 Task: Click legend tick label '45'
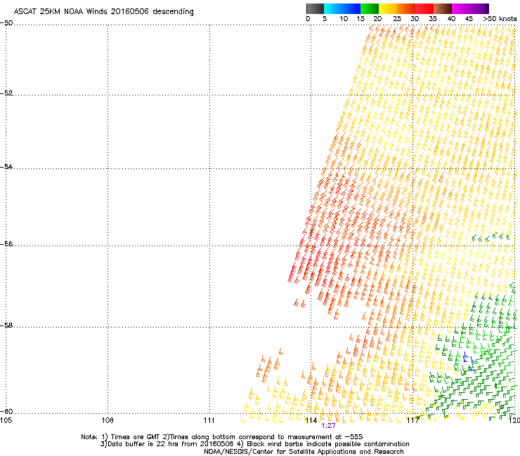(469, 19)
